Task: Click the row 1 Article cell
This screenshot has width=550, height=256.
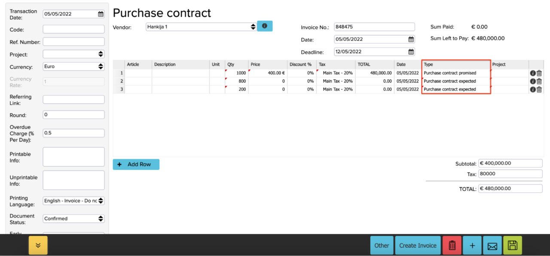Action: (138, 73)
